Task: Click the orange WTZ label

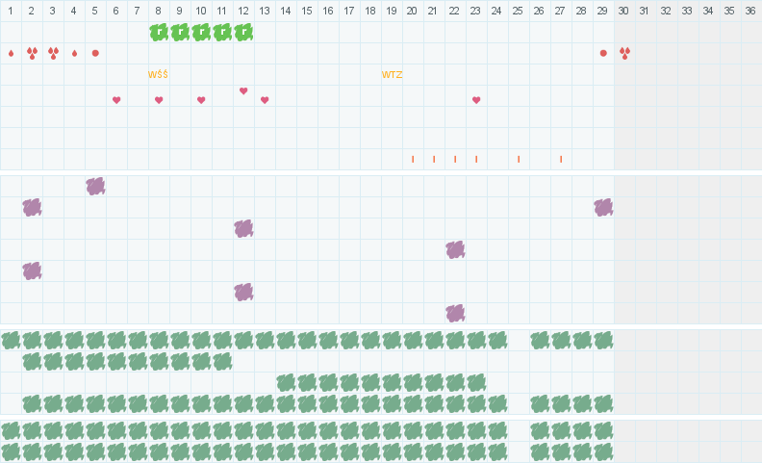Action: tap(392, 74)
